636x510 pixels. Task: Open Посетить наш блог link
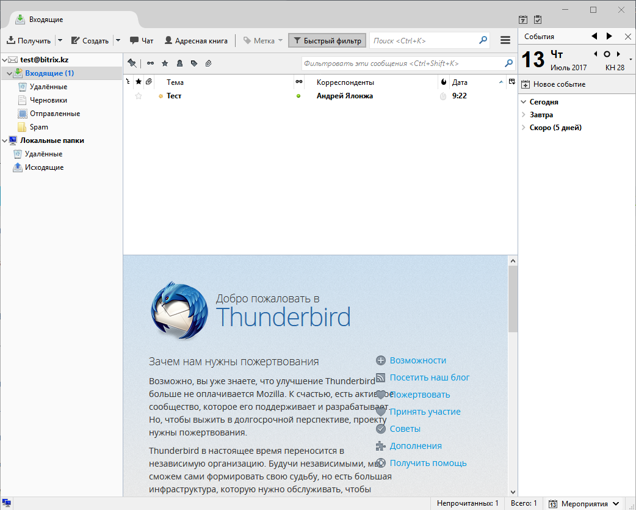pyautogui.click(x=430, y=377)
